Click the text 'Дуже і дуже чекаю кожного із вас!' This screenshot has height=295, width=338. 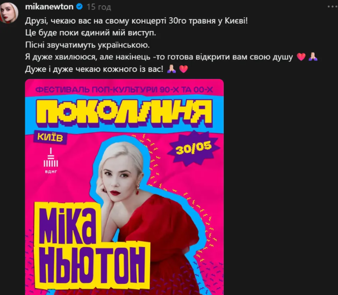click(94, 69)
